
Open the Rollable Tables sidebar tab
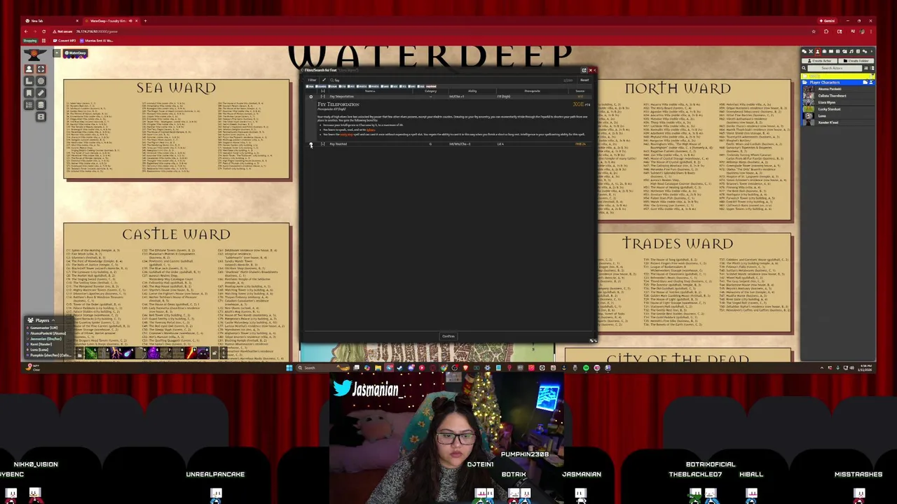coord(838,52)
